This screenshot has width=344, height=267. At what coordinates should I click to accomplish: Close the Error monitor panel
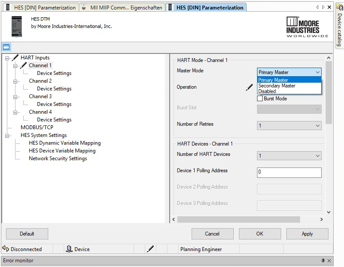pyautogui.click(x=329, y=261)
